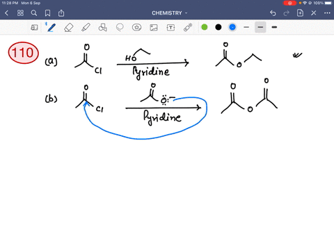Tap the battery indicator in status bar
This screenshot has width=334, height=250.
(328, 3)
